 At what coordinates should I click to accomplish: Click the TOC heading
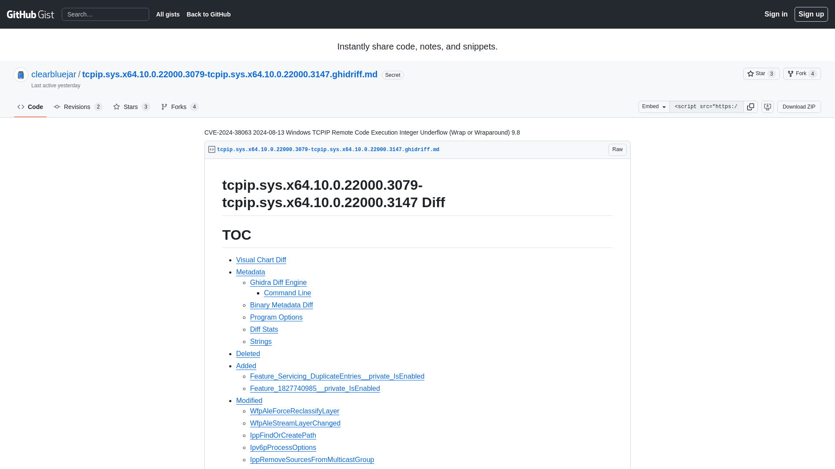pos(237,235)
